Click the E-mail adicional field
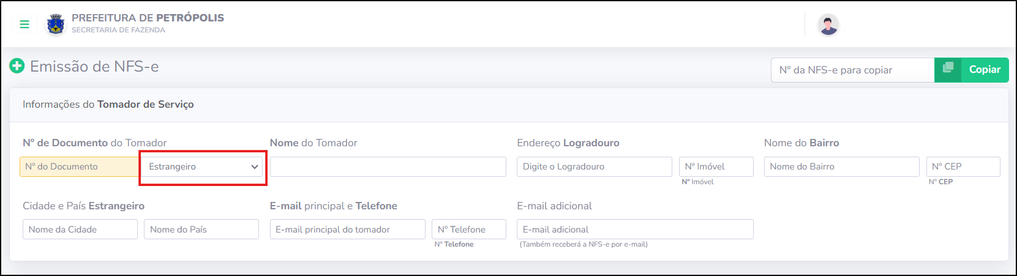Screen dimensions: 1017x276 636,229
